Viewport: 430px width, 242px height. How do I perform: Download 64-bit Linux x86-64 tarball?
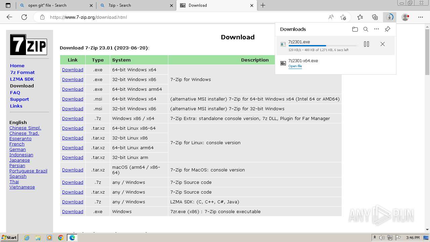pyautogui.click(x=73, y=128)
